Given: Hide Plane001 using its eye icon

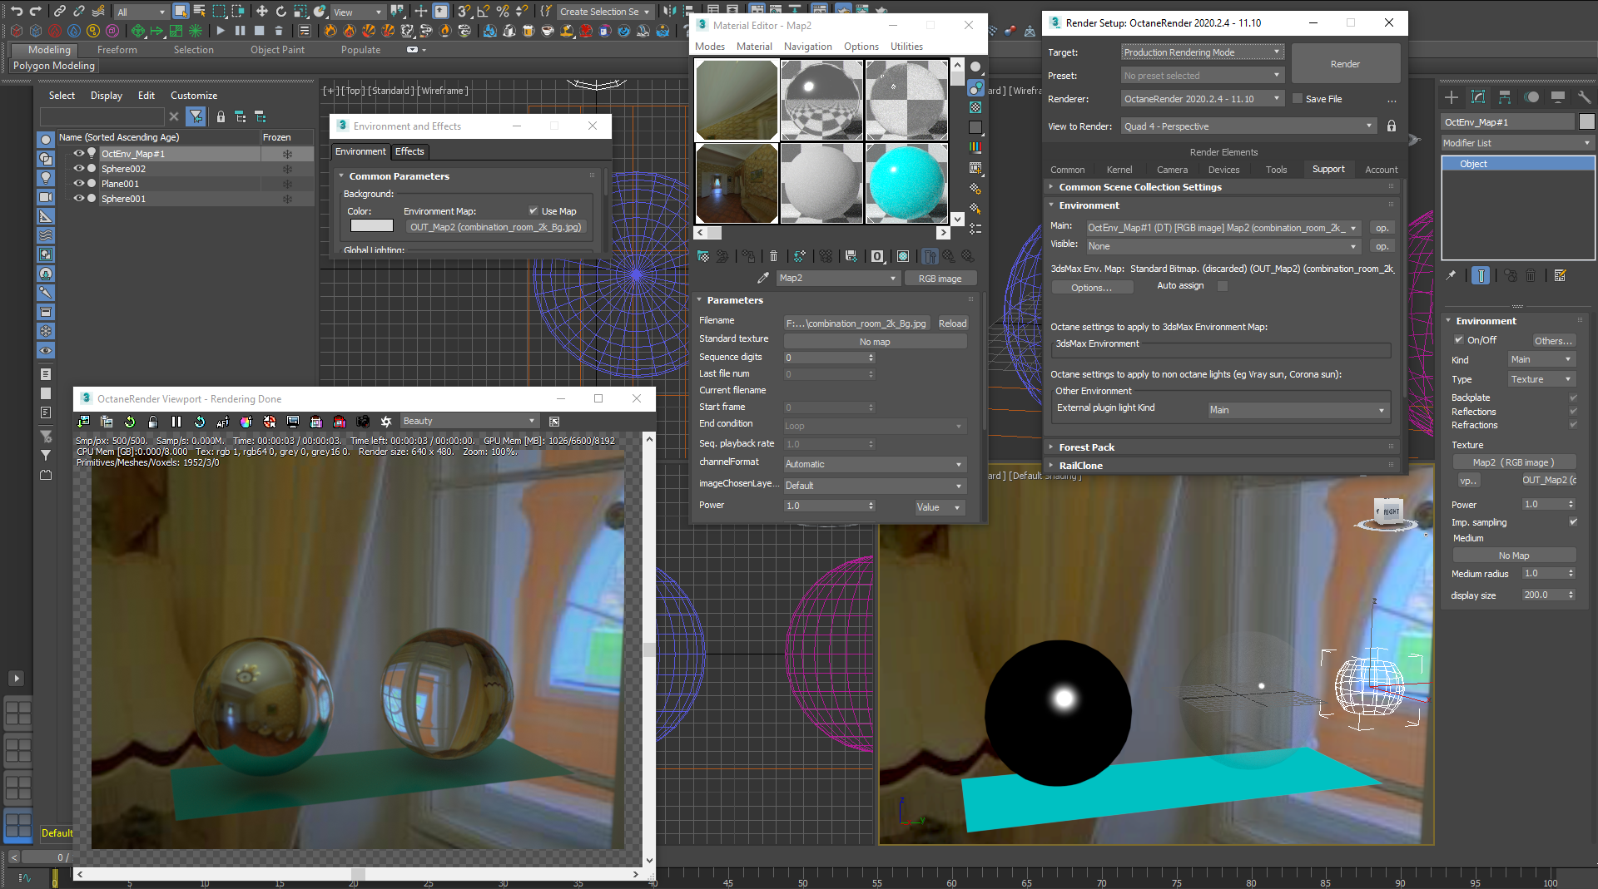Looking at the screenshot, I should coord(79,184).
